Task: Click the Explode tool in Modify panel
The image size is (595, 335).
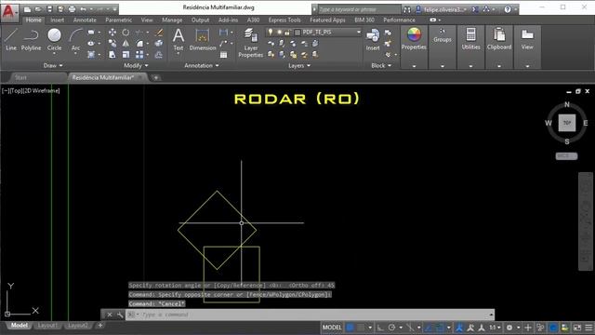Action: pos(159,44)
